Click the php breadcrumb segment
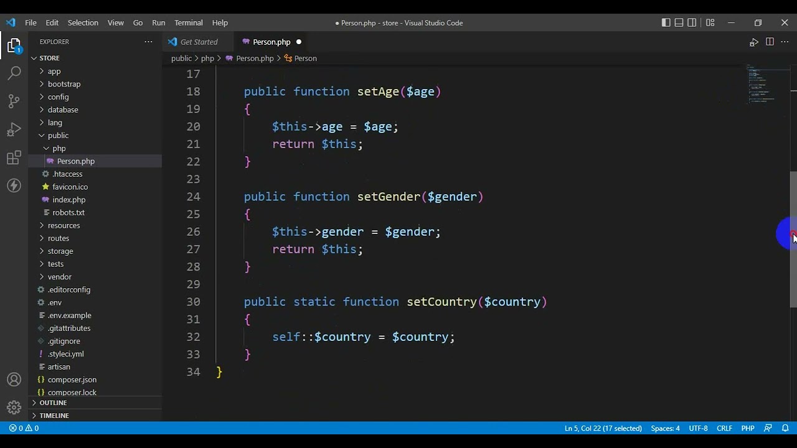797x448 pixels. tap(207, 58)
